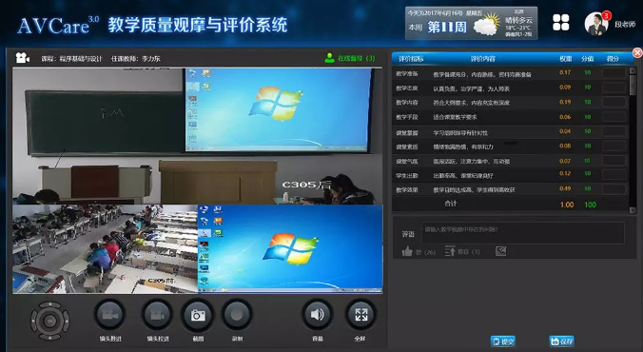Click the user avatar with notification badge
The image size is (643, 352).
tap(596, 24)
